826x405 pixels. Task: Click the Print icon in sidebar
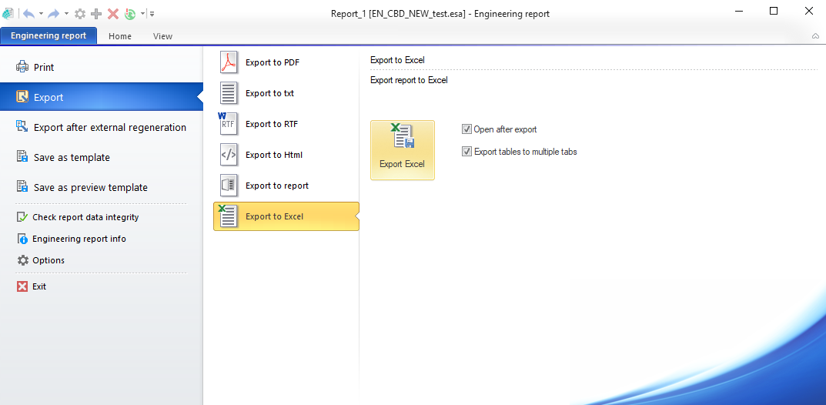point(22,67)
